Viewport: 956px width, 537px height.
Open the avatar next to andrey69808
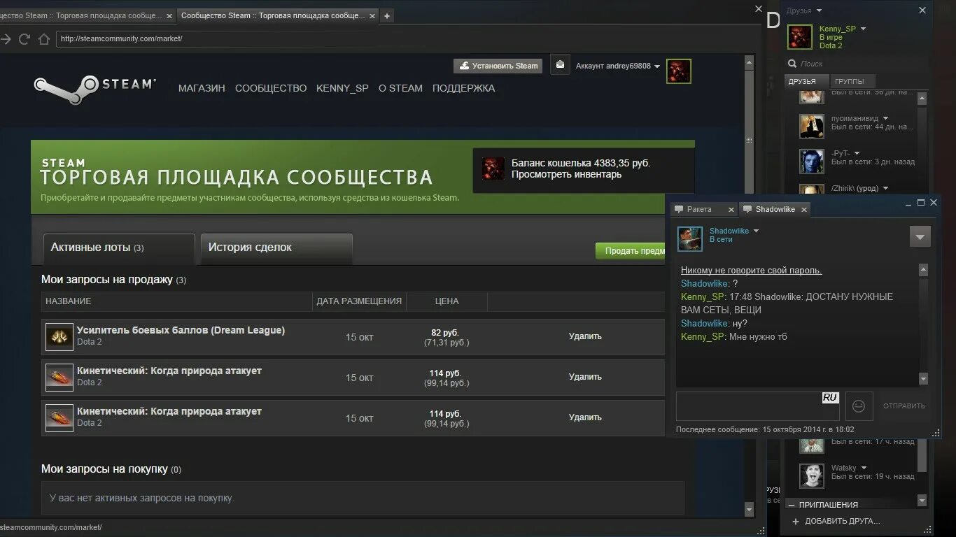point(678,71)
